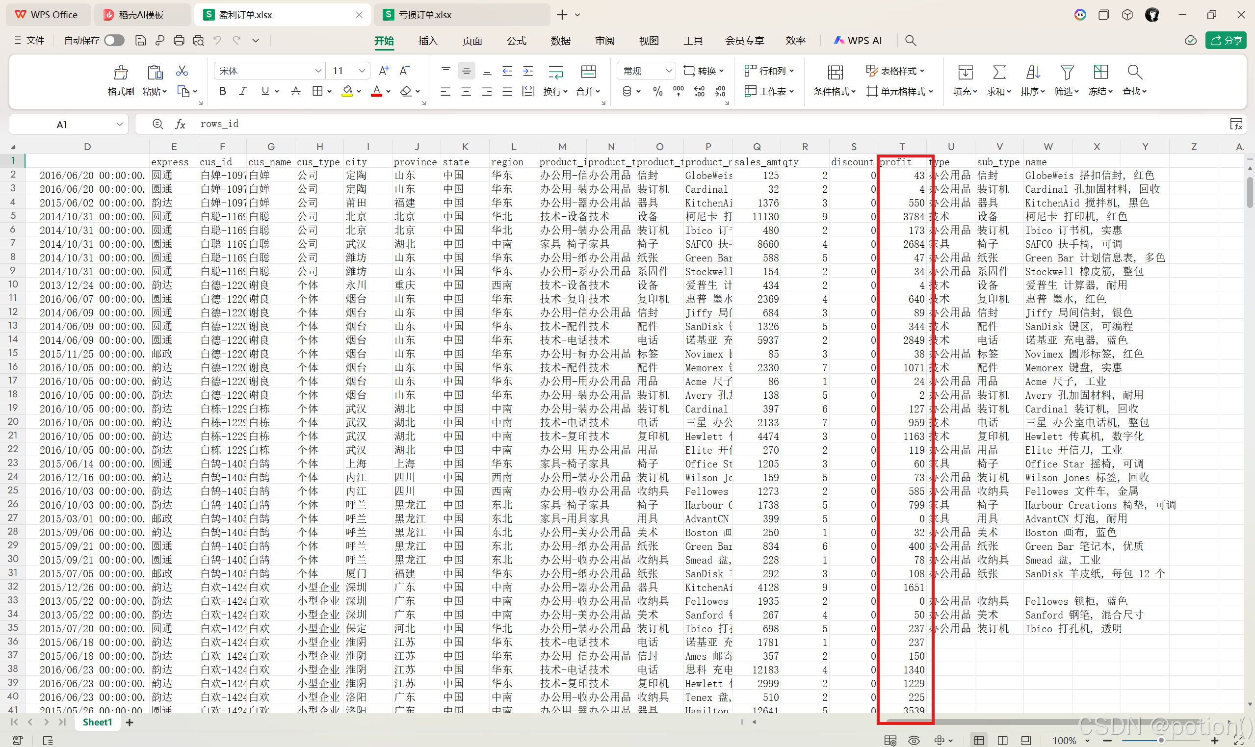Viewport: 1255px width, 747px height.
Task: Open the font name 宋体 dropdown
Action: (x=318, y=71)
